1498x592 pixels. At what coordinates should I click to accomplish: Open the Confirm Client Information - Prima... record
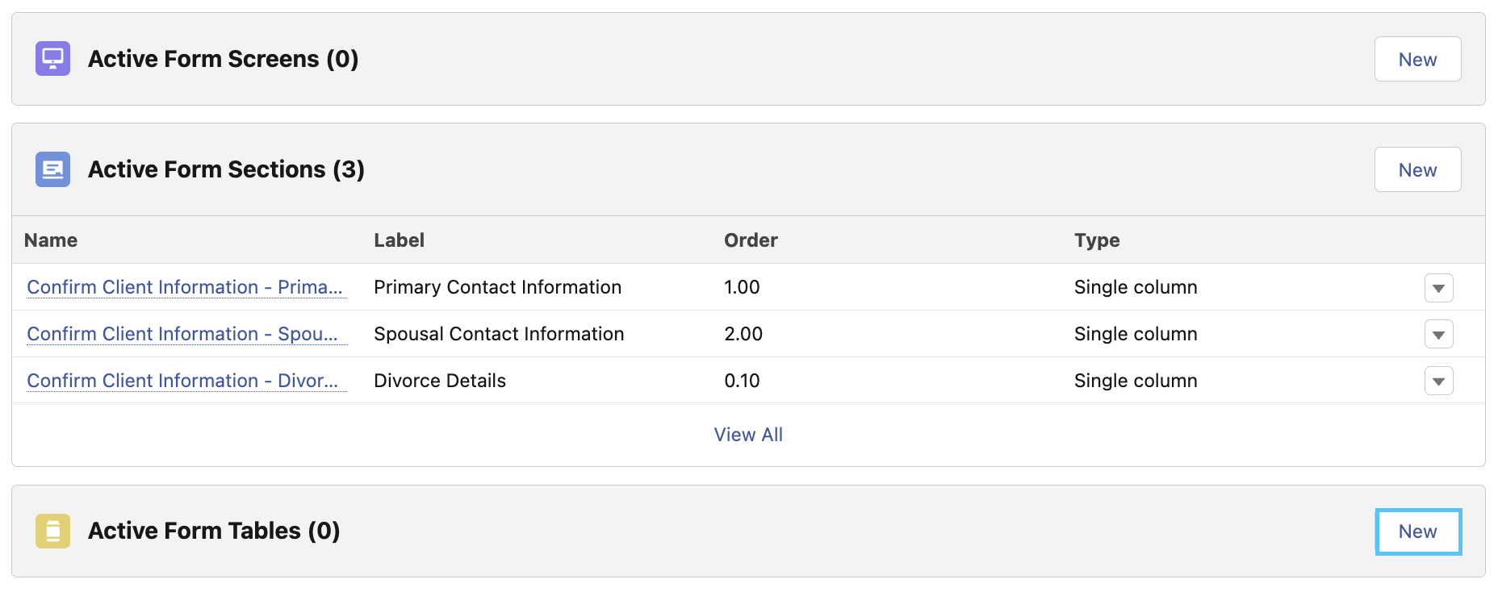pyautogui.click(x=185, y=287)
